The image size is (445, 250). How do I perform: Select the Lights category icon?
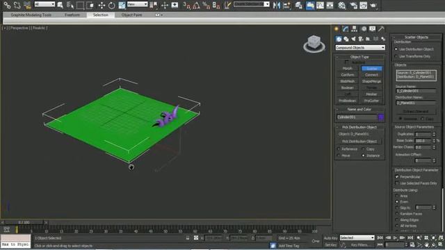click(x=353, y=39)
